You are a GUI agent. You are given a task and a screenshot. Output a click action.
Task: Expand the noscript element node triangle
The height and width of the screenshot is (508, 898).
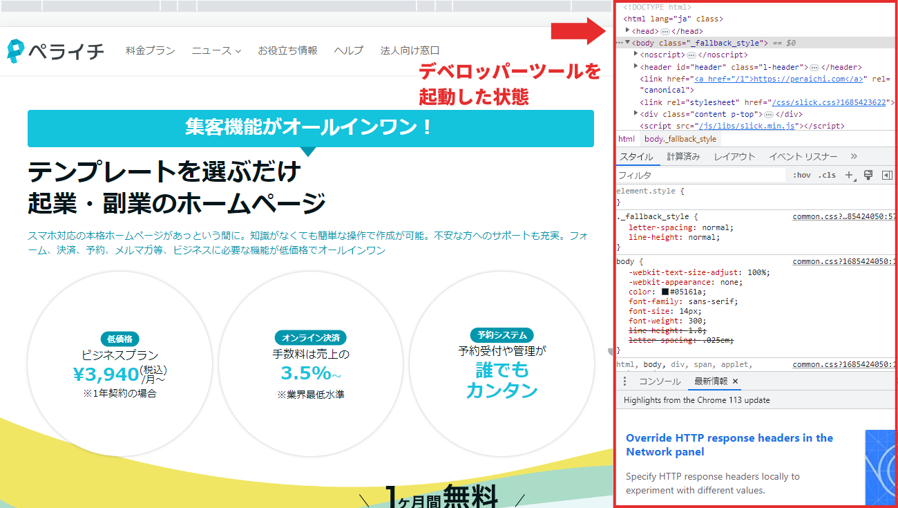click(636, 54)
